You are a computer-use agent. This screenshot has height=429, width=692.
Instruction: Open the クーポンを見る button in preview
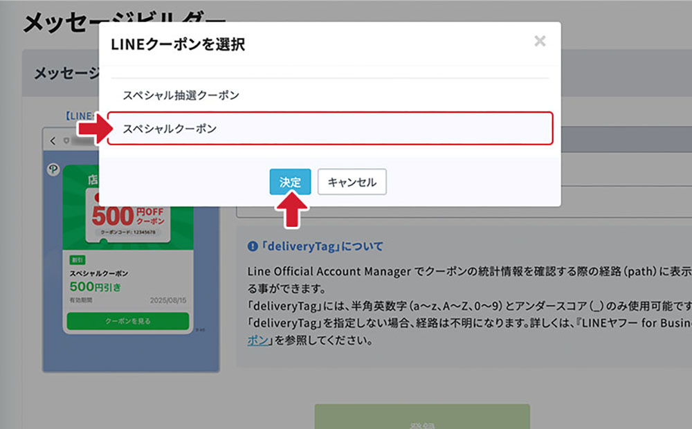(128, 321)
